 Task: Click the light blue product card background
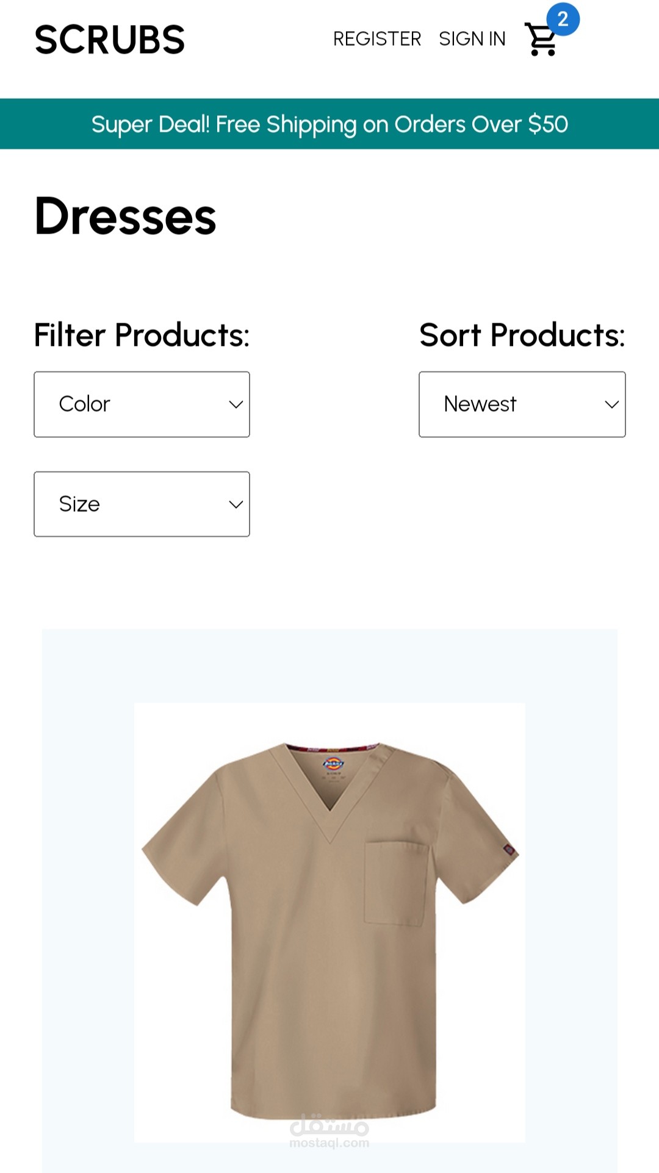(329, 665)
